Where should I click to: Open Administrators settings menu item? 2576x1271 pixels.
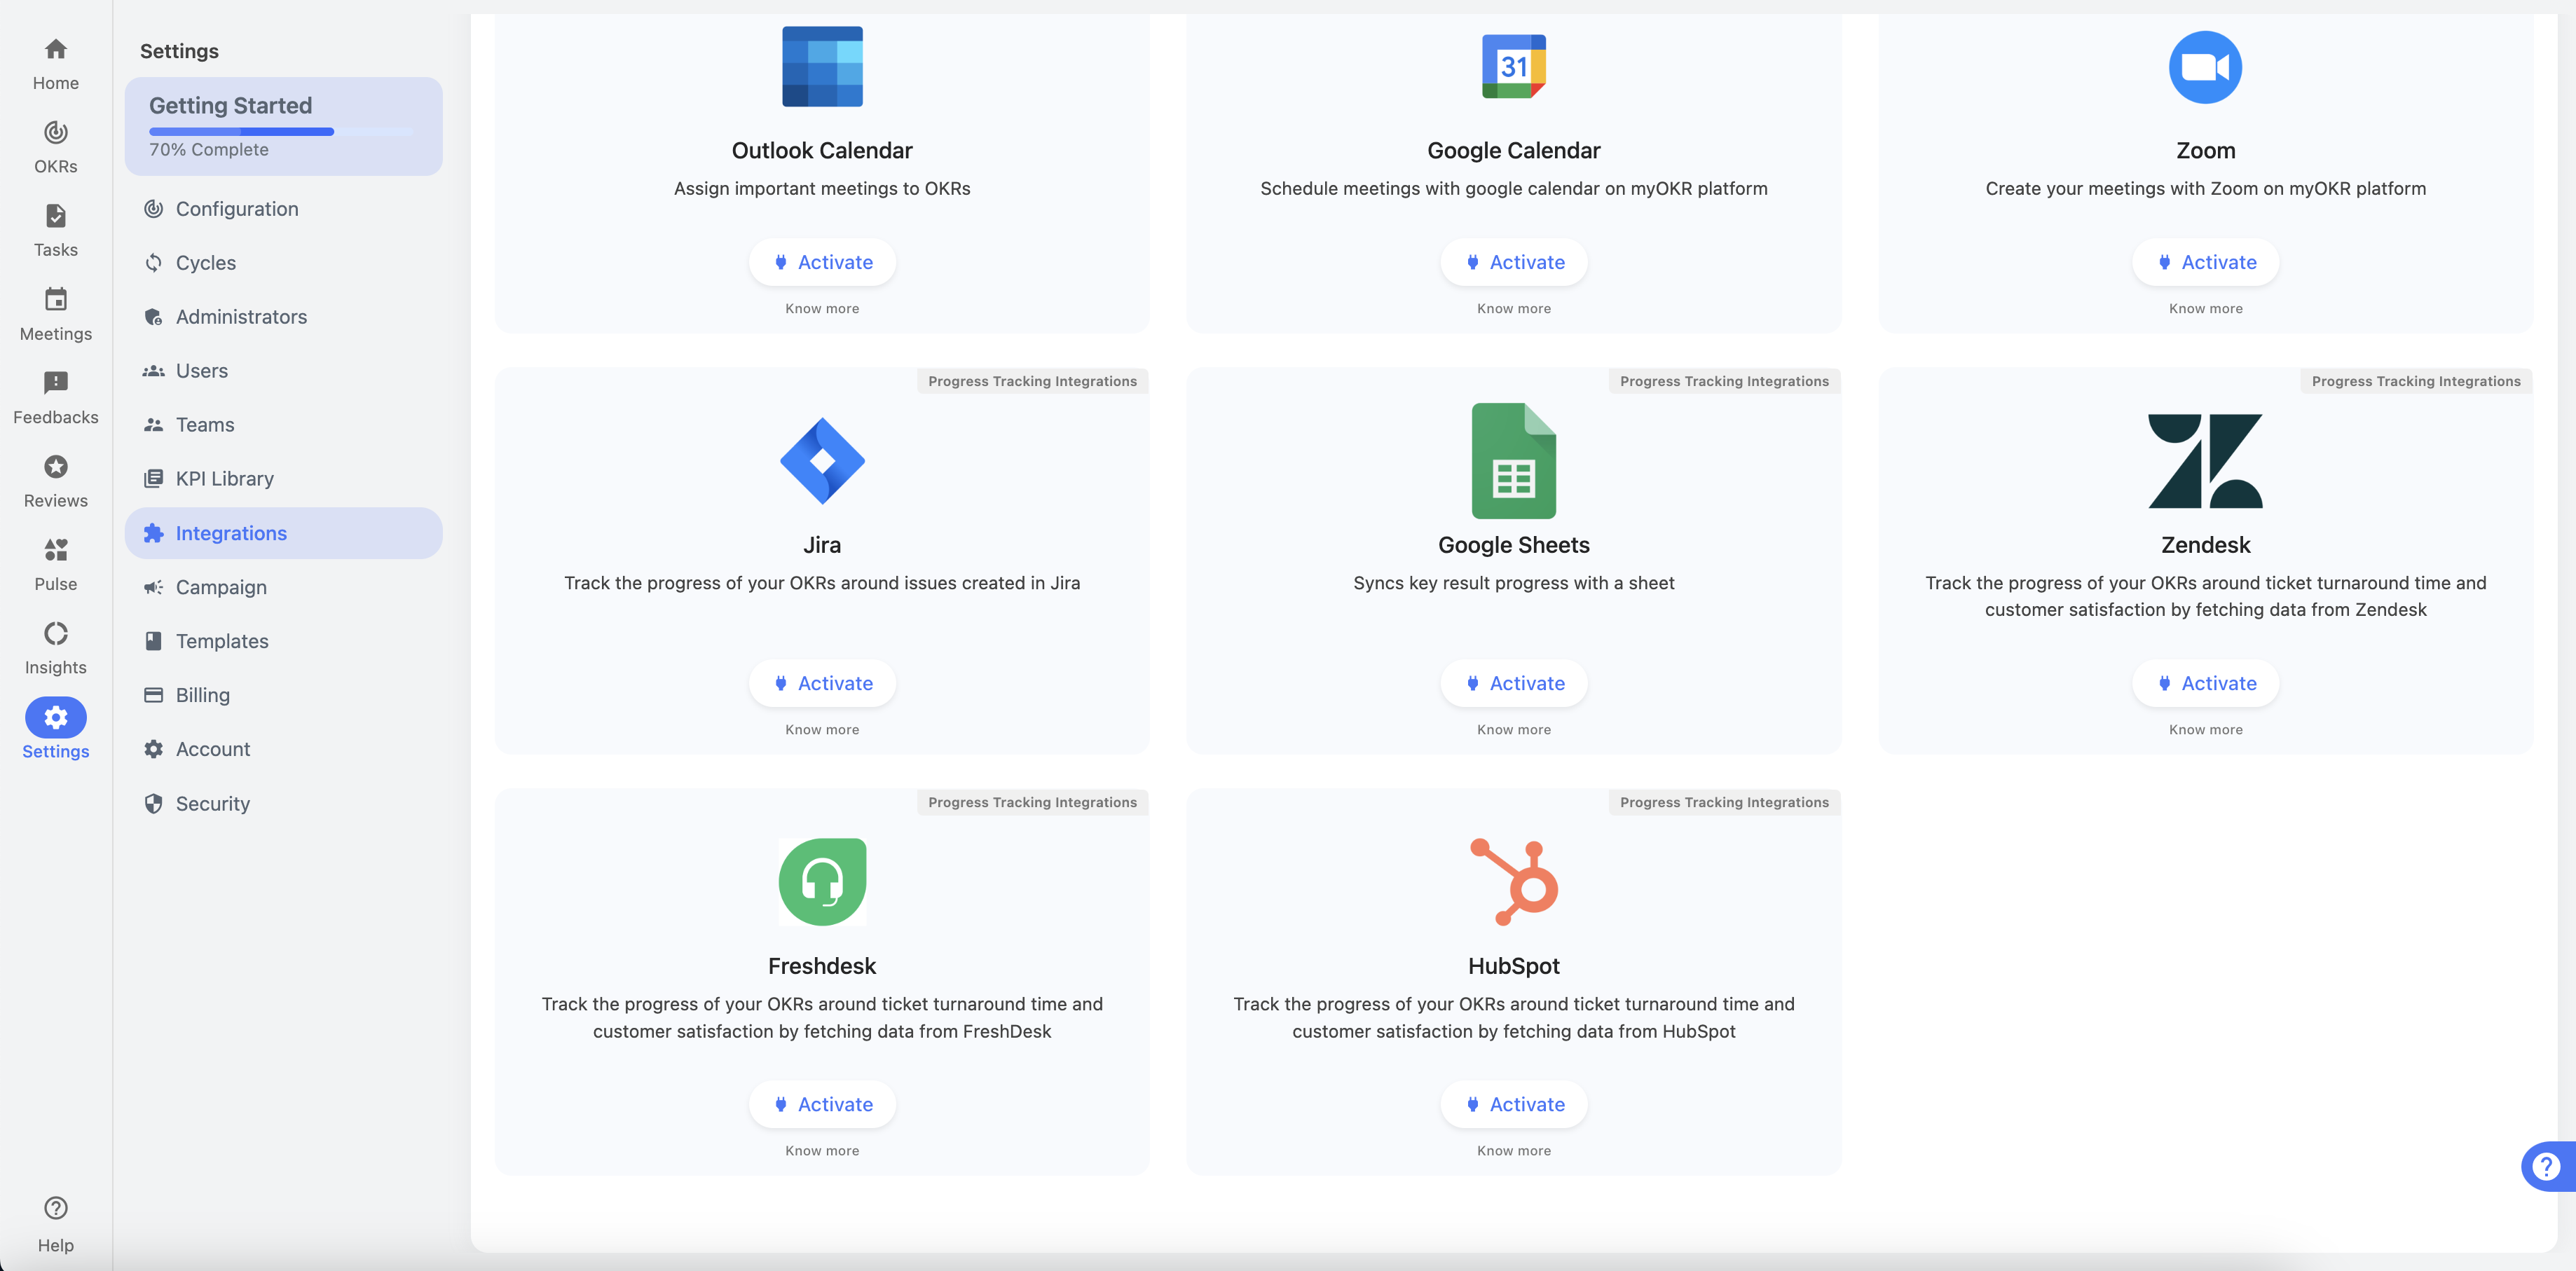point(283,317)
